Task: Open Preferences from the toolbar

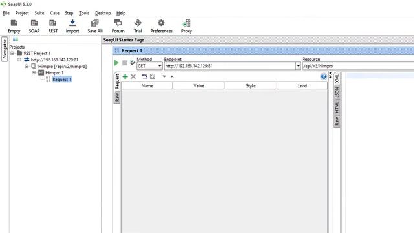Action: (x=161, y=26)
